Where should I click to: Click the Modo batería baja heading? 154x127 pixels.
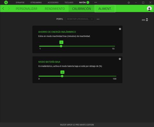49,62
